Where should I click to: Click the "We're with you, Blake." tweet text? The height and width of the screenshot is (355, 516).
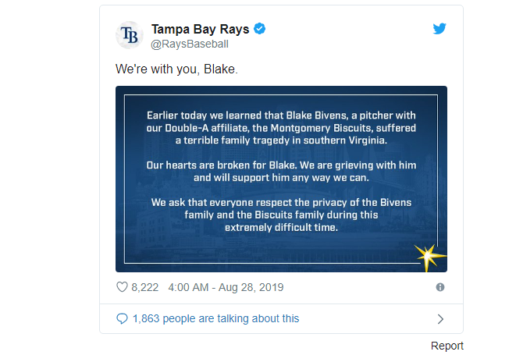coord(176,69)
